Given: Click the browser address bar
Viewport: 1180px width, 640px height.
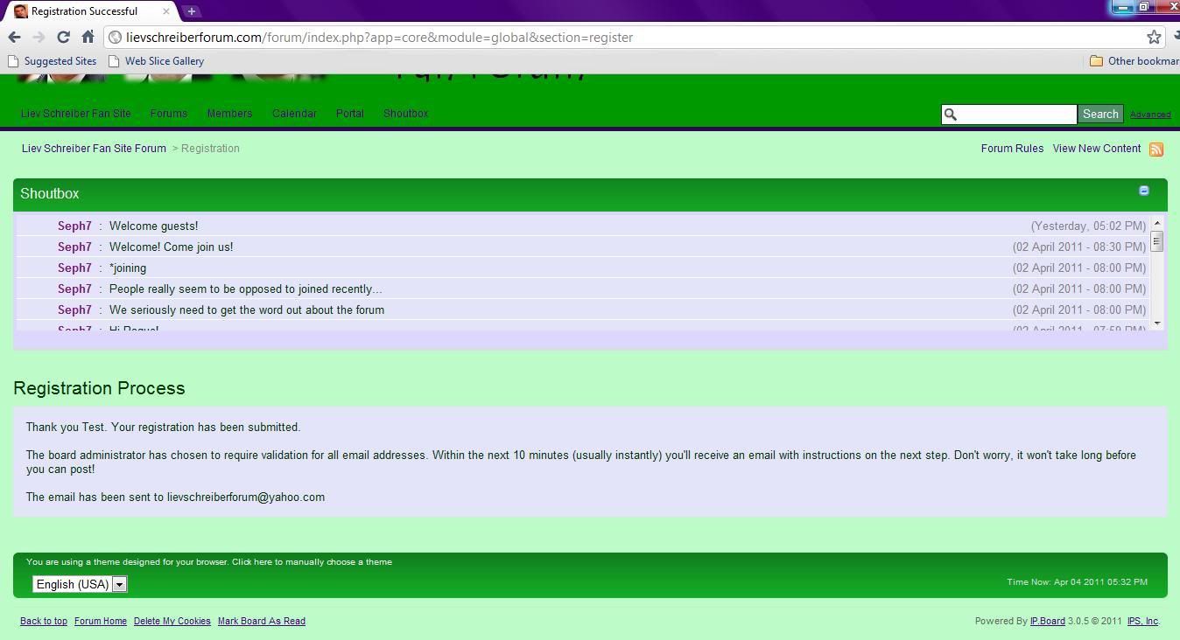Looking at the screenshot, I should (613, 37).
